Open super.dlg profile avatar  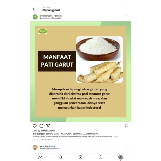(35, 147)
